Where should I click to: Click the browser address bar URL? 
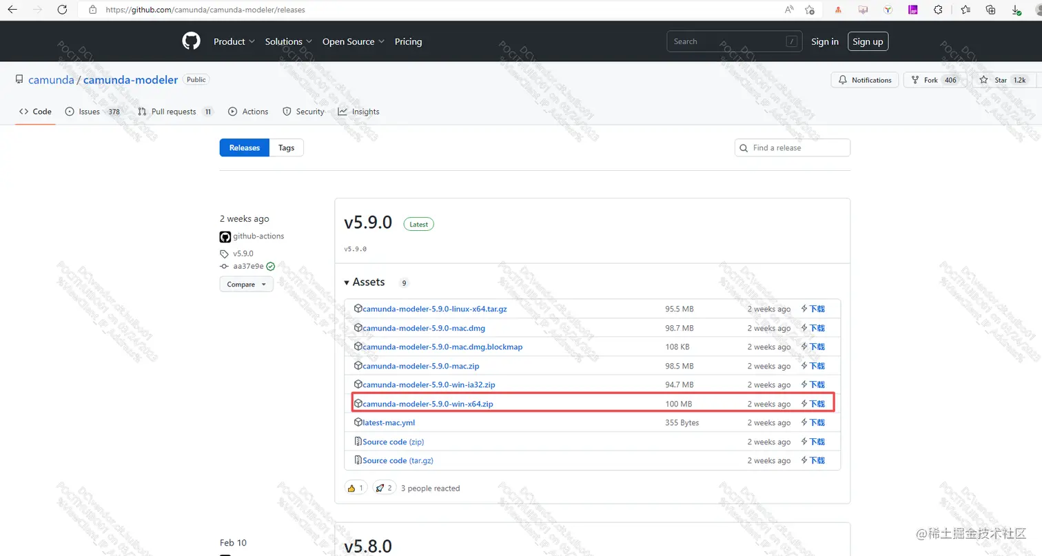(x=205, y=10)
